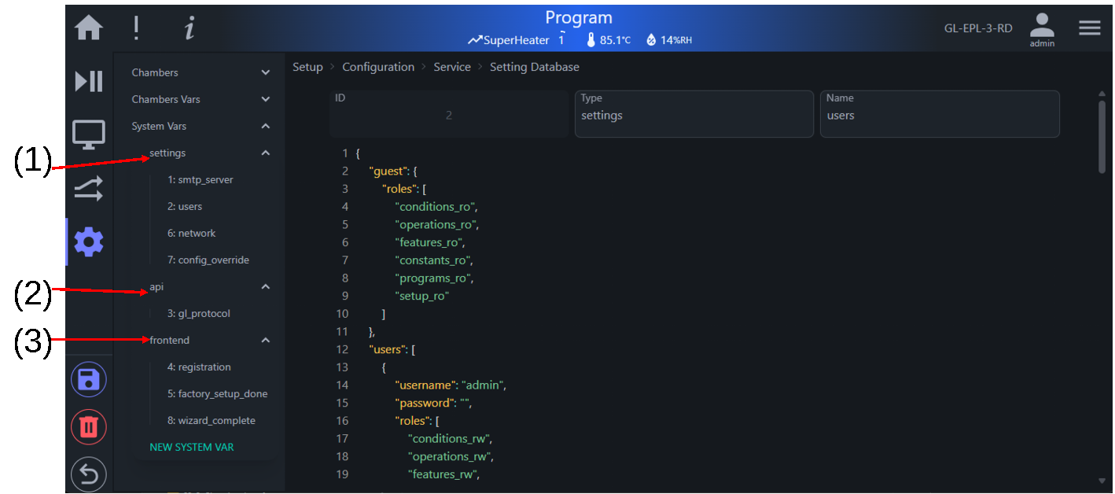Select the Chambers Vars tree entry
Viewport: 1115px width, 494px height.
166,99
